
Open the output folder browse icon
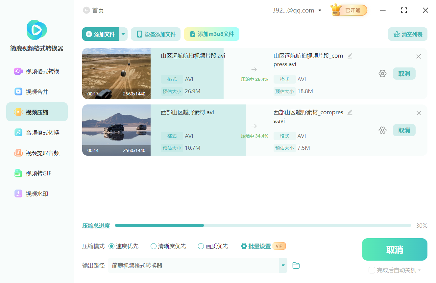click(x=296, y=265)
